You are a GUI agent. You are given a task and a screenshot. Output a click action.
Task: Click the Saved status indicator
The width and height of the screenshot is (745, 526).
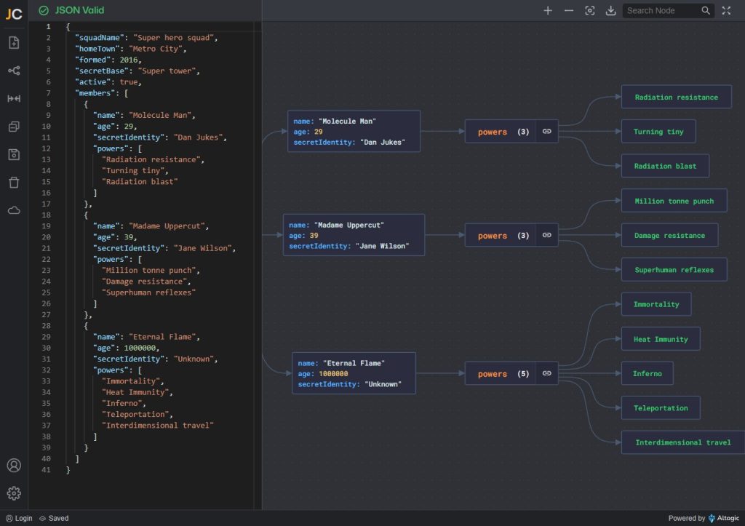point(54,519)
